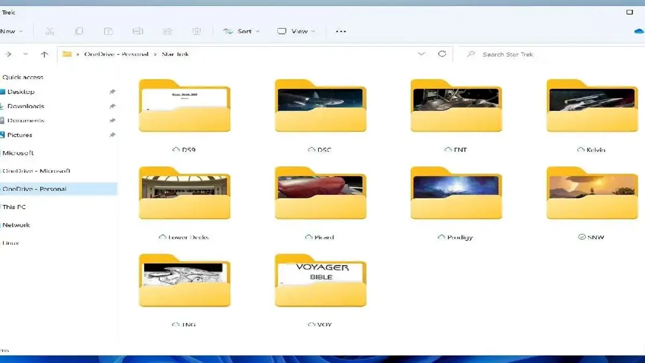645x363 pixels.
Task: Click the Prodigy folder name label
Action: [x=460, y=237]
